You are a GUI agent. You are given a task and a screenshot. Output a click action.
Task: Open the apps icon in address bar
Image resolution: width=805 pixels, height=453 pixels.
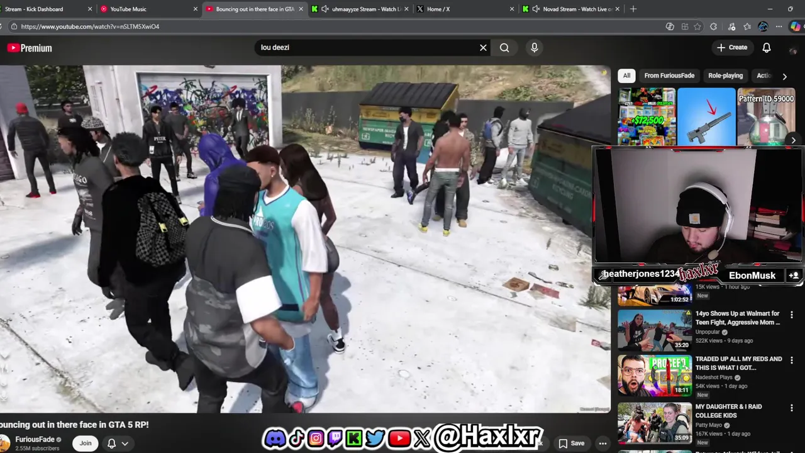[x=684, y=26]
